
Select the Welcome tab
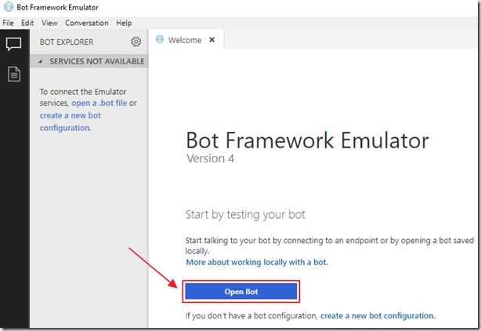click(x=186, y=40)
